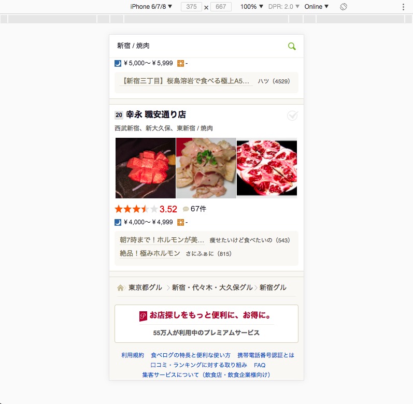Open breadcrumb 新宿グル
Image resolution: width=413 pixels, height=404 pixels.
coord(273,287)
